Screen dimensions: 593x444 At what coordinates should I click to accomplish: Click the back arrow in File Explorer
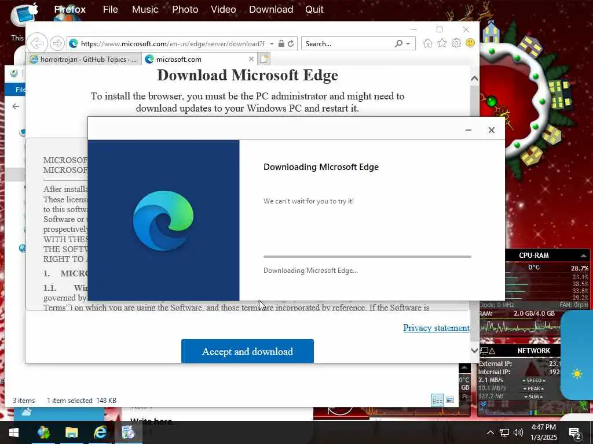click(x=16, y=106)
